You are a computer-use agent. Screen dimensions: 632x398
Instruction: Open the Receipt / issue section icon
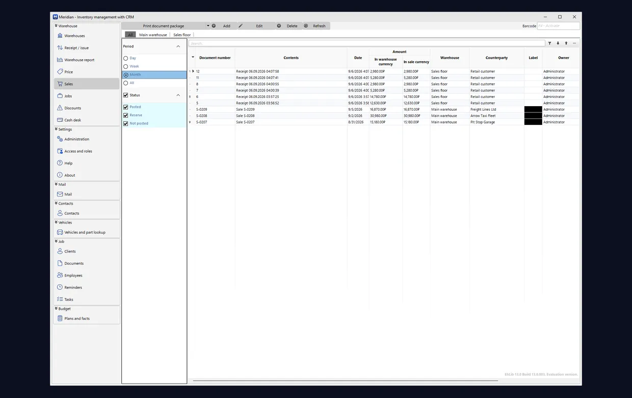[60, 47]
